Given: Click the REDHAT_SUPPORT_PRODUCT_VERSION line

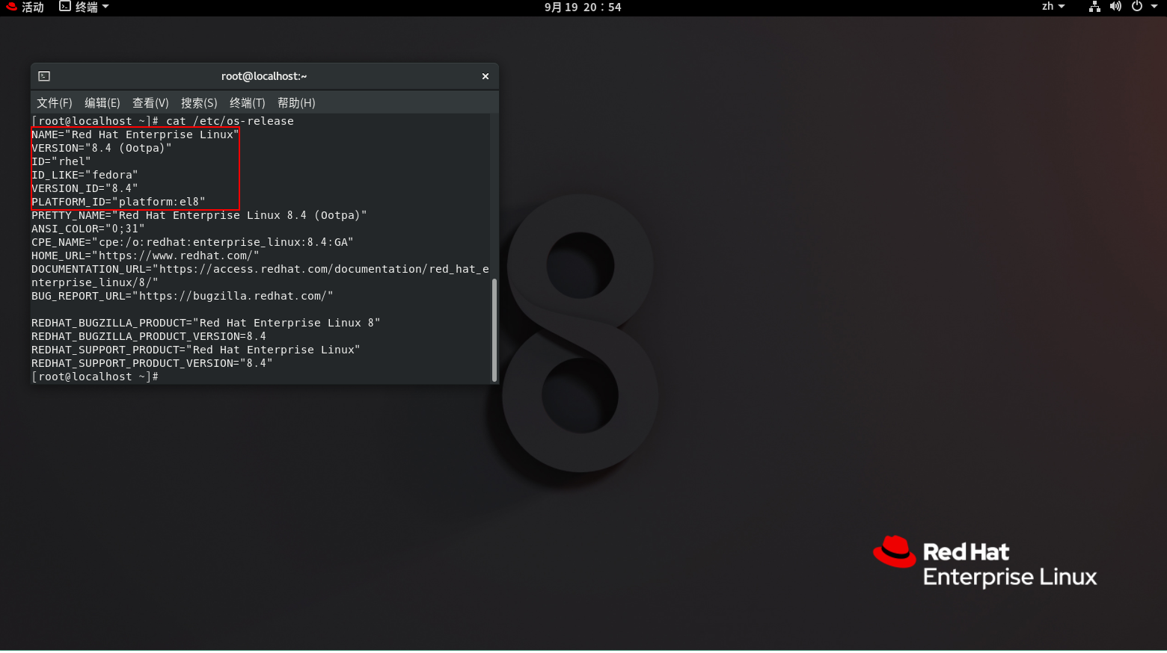Looking at the screenshot, I should [x=152, y=363].
